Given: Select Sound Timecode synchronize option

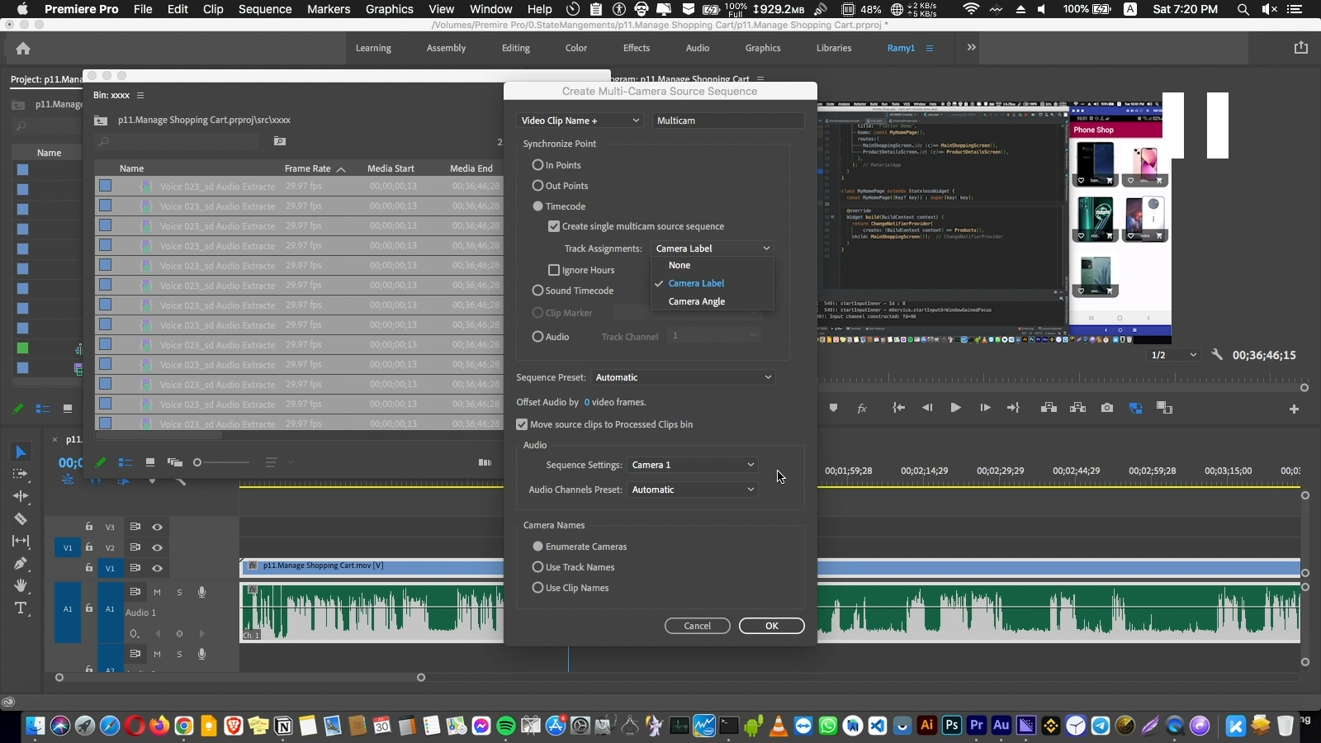Looking at the screenshot, I should point(537,291).
